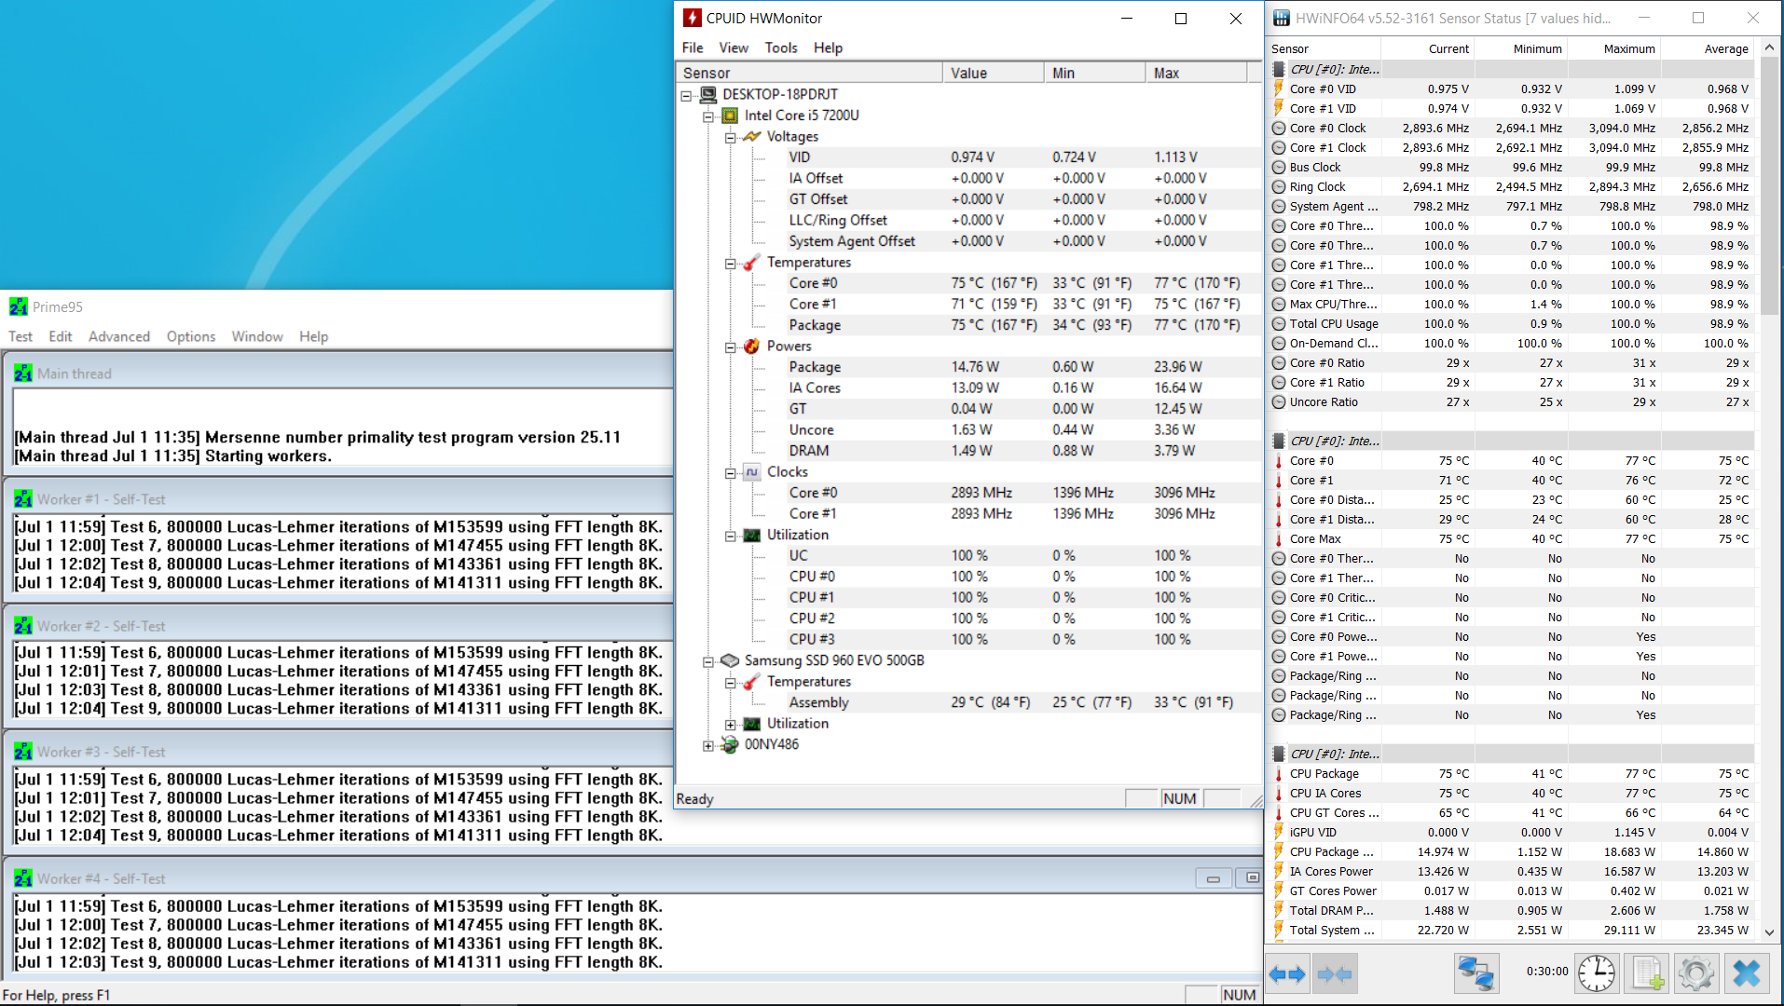Viewport: 1784px width, 1006px height.
Task: Open Prime95 Options menu
Action: pos(191,336)
